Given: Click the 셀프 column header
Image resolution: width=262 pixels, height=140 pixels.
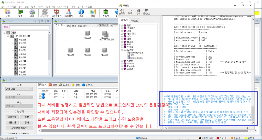Looking at the screenshot, I should click(107, 91).
